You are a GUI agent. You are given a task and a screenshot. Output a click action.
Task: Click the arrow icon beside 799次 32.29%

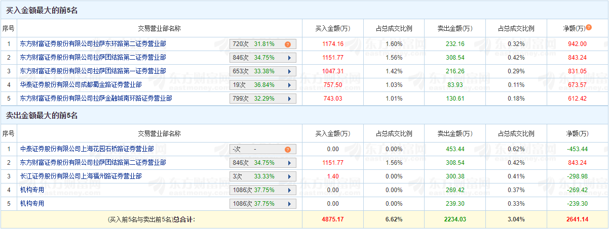click(289, 99)
